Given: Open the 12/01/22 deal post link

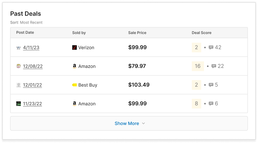Looking at the screenshot, I should [33, 85].
